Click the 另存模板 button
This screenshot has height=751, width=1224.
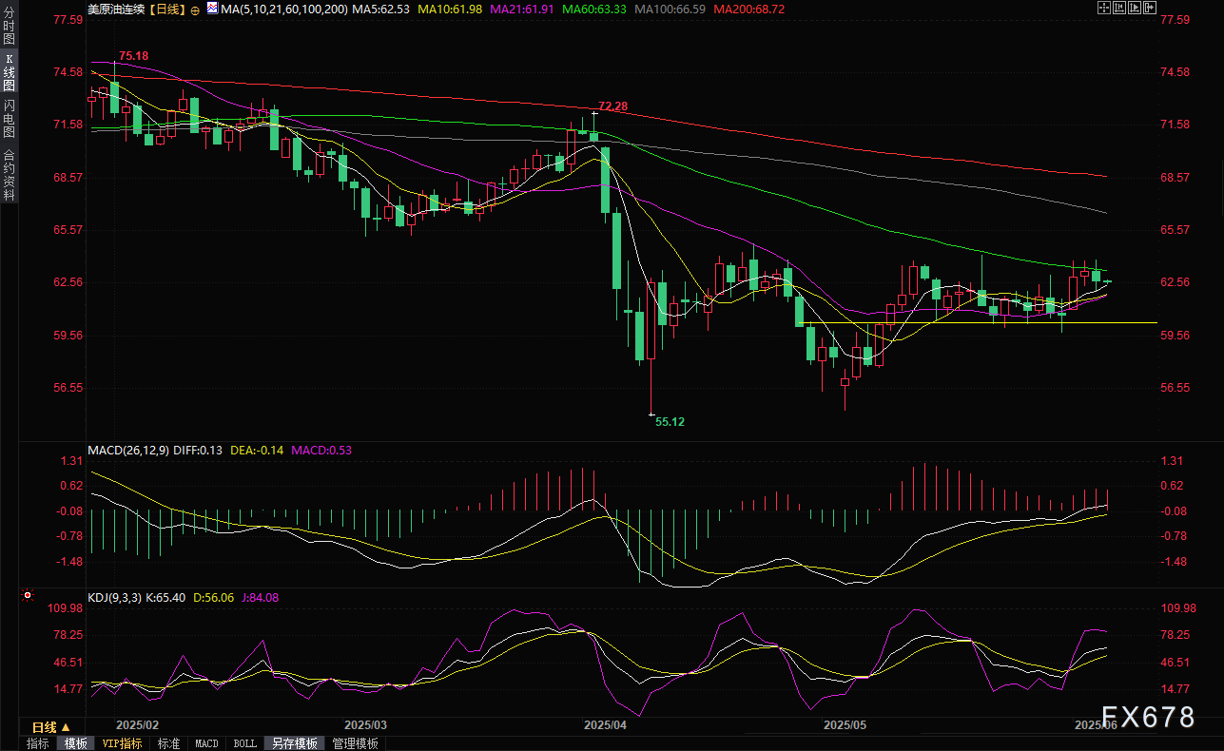[293, 743]
